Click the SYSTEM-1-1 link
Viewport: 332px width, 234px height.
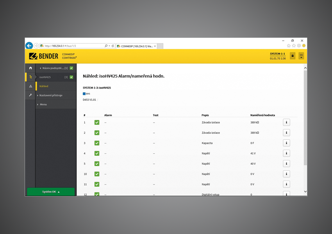coord(277,54)
